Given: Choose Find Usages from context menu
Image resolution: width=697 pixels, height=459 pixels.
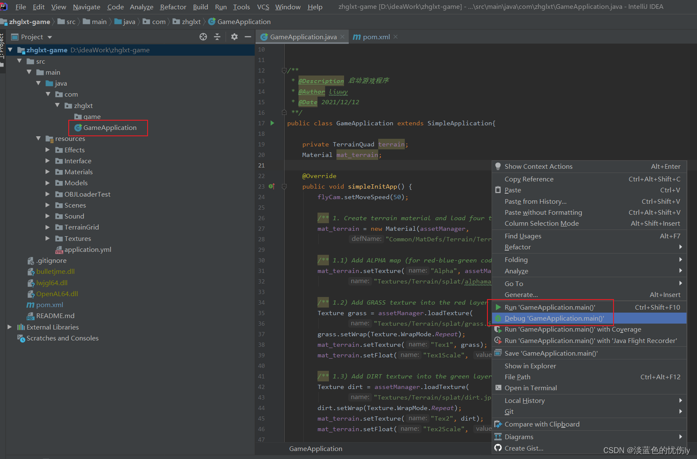Looking at the screenshot, I should [x=589, y=236].
